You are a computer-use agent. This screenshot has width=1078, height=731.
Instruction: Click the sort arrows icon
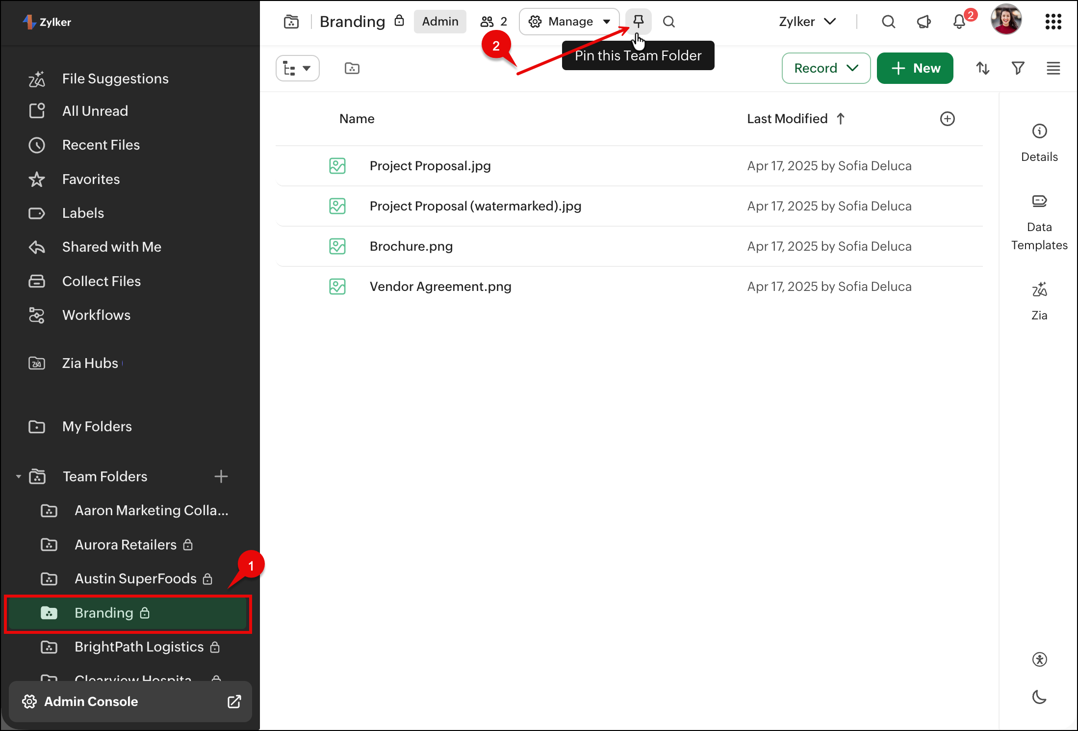click(982, 68)
